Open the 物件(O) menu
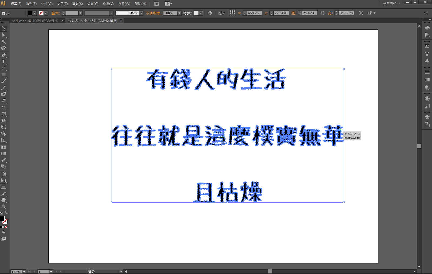This screenshot has height=274, width=432. [x=47, y=4]
